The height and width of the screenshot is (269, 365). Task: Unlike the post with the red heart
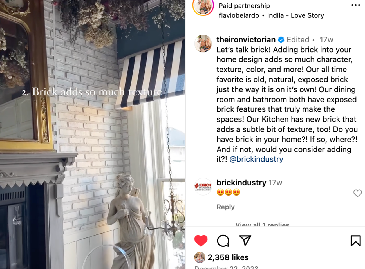click(201, 241)
